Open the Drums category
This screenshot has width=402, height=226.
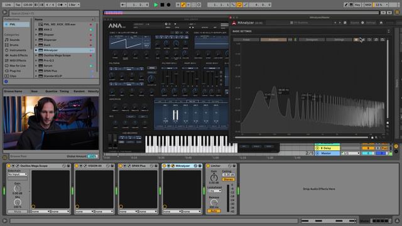[14, 45]
